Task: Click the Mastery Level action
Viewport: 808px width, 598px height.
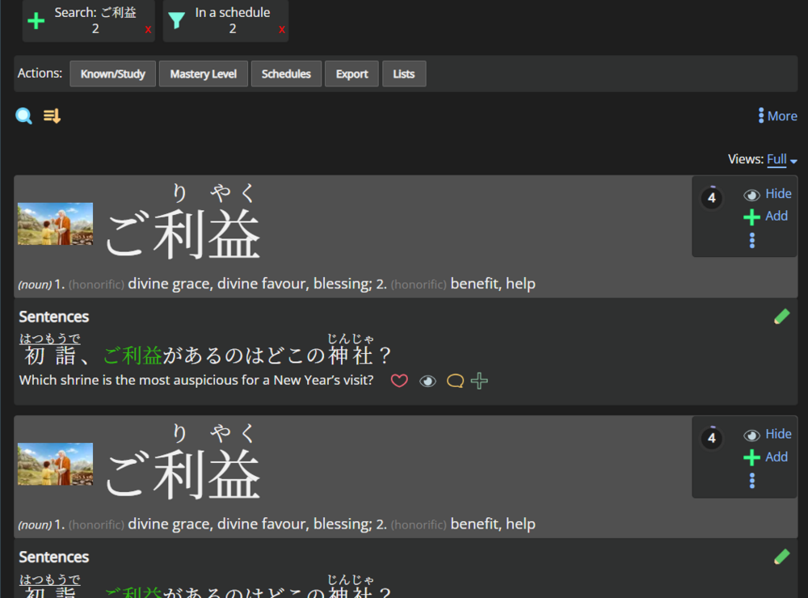Action: 203,74
